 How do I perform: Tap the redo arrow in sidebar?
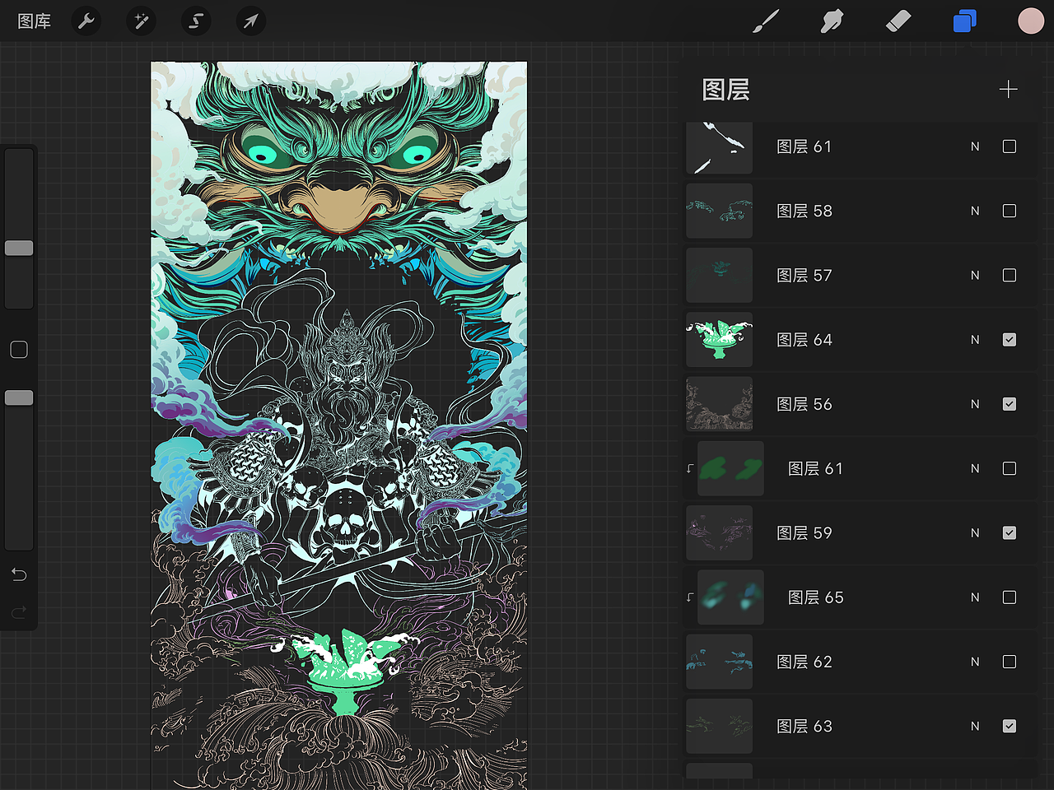(19, 612)
